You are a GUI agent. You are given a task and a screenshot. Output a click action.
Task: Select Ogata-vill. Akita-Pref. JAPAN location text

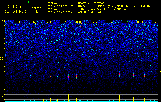click(x=114, y=6)
